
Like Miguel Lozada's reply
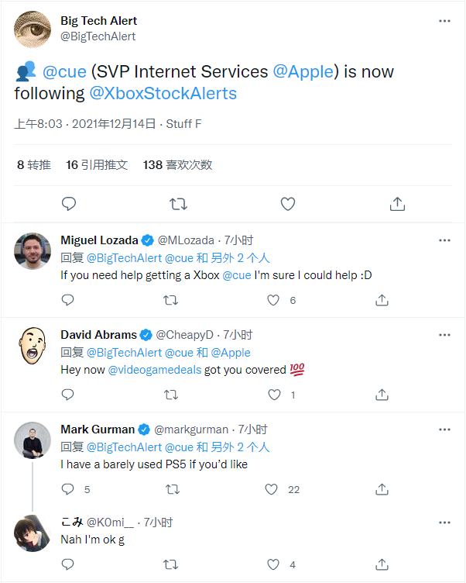click(x=273, y=300)
